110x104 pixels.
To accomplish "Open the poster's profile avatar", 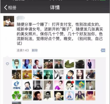I will 9,21.
